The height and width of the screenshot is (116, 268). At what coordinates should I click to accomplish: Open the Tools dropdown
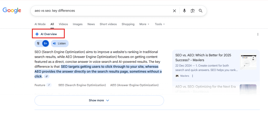click(x=160, y=24)
